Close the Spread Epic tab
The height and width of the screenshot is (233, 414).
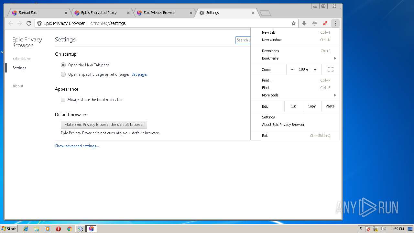coord(66,13)
